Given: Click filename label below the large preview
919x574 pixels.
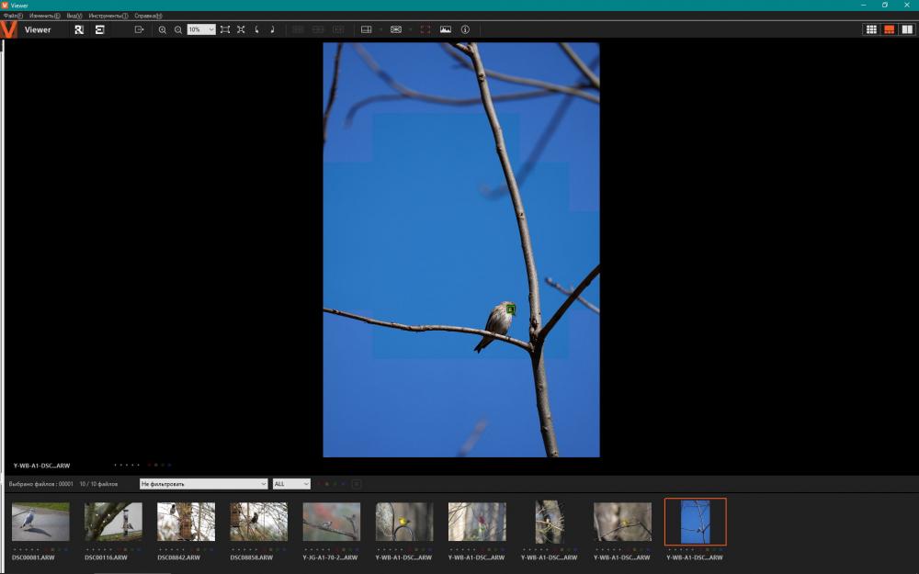Looking at the screenshot, I should coord(41,466).
